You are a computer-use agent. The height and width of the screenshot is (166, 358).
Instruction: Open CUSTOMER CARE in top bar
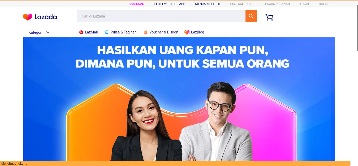(x=243, y=4)
